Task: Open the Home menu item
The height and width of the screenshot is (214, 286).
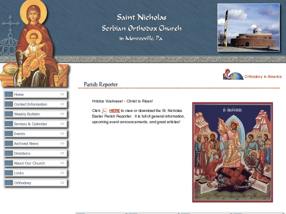Action: click(35, 94)
